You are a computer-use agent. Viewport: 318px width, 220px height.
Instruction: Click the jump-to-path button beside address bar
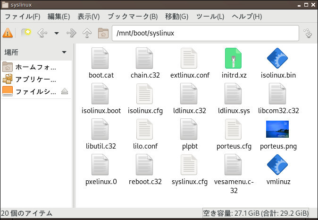[x=308, y=33]
